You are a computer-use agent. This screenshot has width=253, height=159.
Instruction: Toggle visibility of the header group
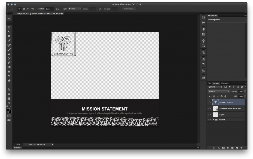point(210,119)
